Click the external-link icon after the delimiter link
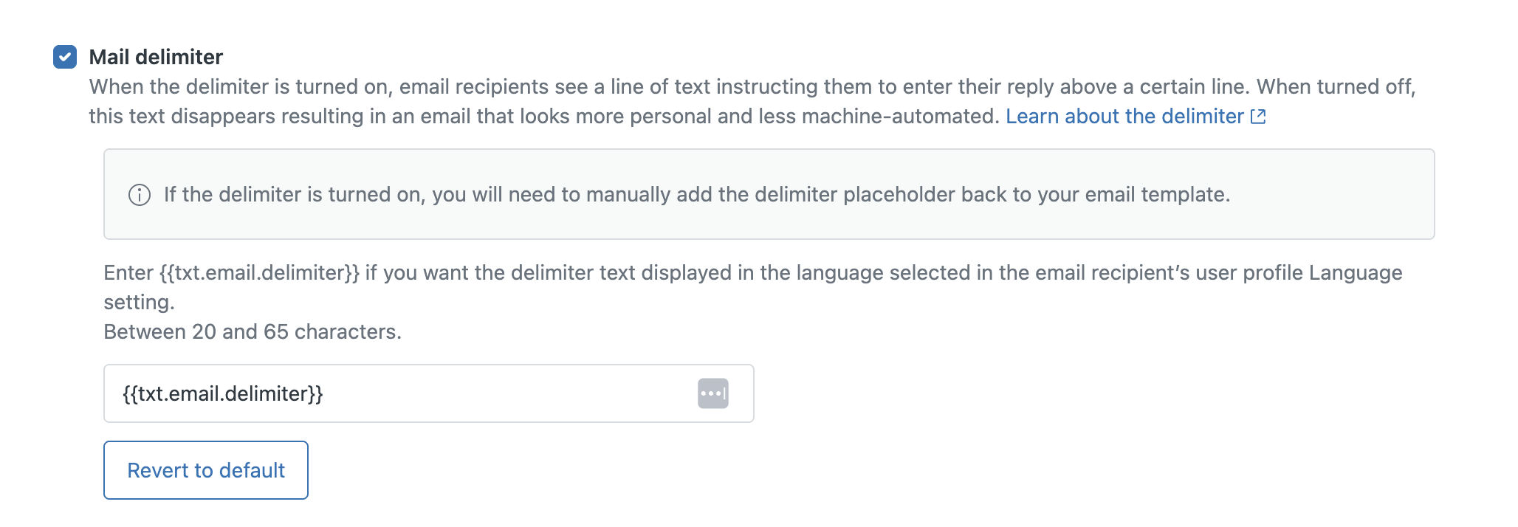This screenshot has height=527, width=1518. coord(1258,117)
